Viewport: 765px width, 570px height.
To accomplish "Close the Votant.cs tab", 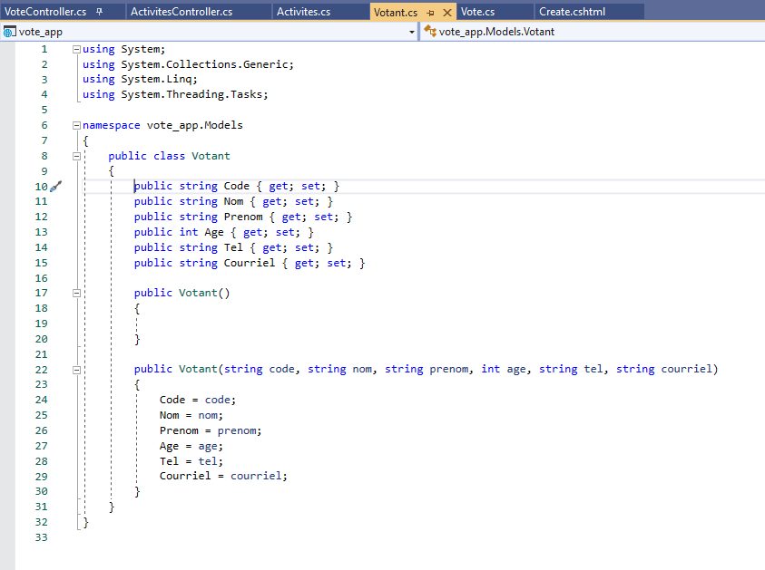I will coord(446,13).
